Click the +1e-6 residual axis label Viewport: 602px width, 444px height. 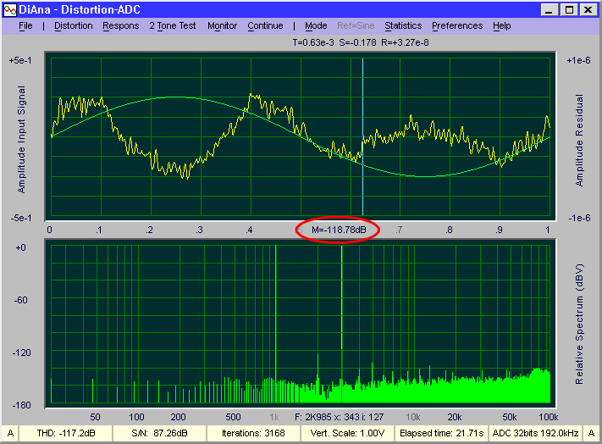[x=578, y=60]
